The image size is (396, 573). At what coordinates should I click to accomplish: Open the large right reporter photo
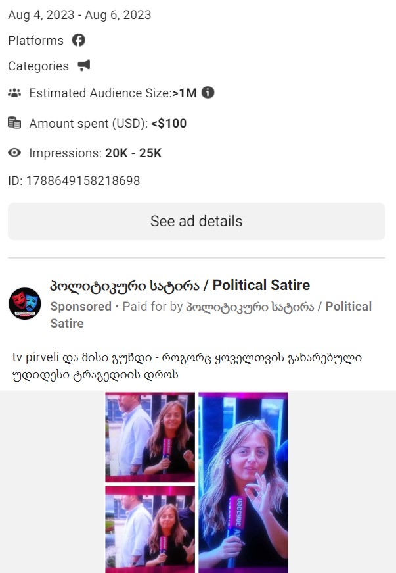click(243, 483)
